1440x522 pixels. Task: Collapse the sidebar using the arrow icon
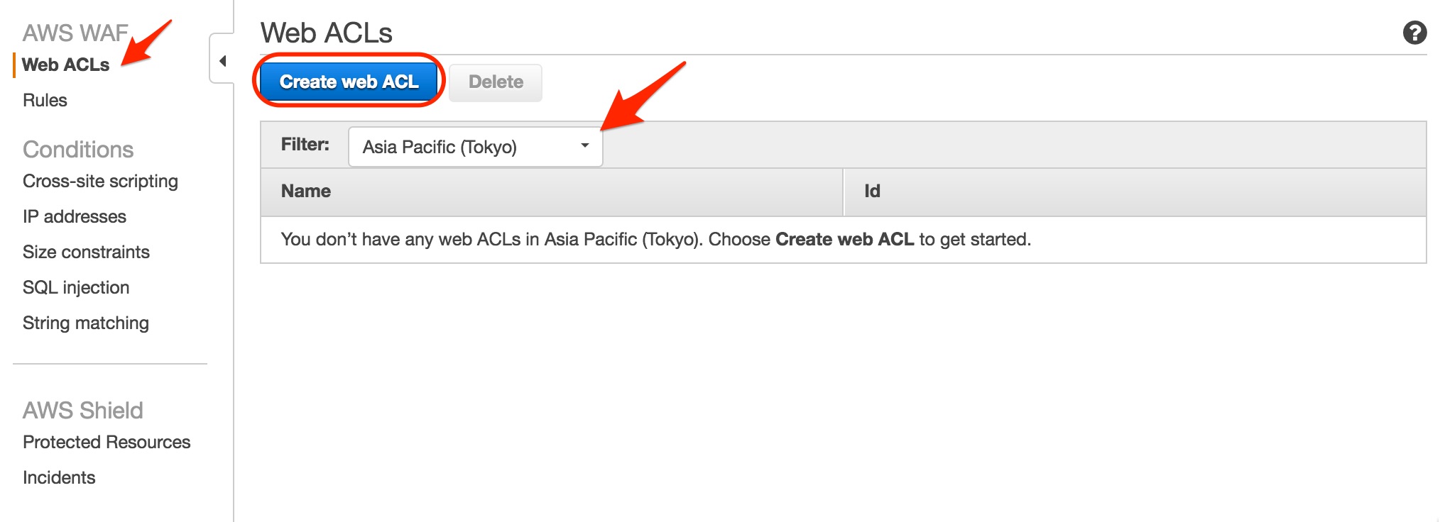tap(223, 61)
